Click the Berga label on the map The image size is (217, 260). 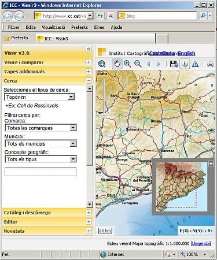point(156,121)
